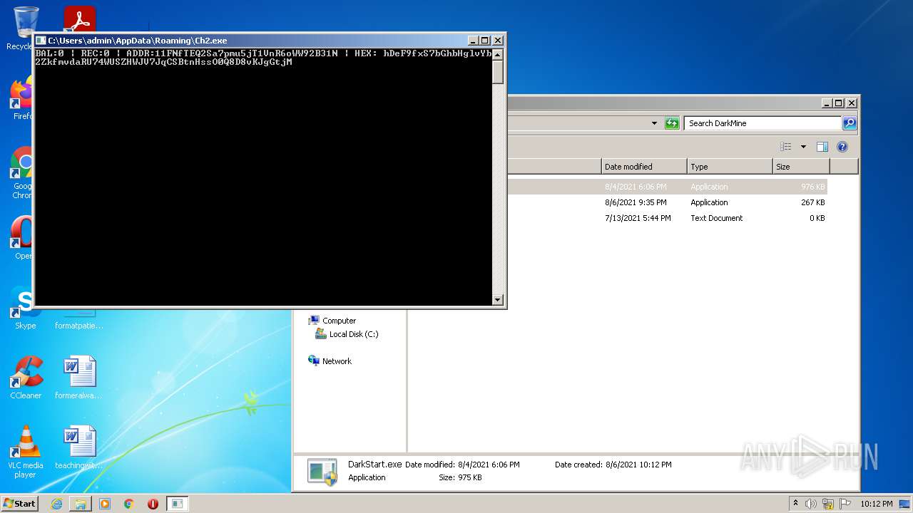
Task: Open the Ch2.exe console system menu icon
Action: click(x=41, y=41)
